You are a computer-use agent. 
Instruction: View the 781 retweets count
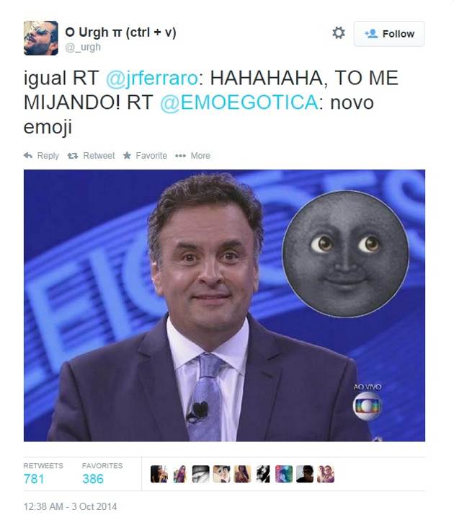click(34, 479)
